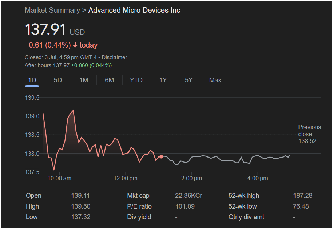Click the P/E ratio label
The image size is (333, 229).
[x=139, y=206]
